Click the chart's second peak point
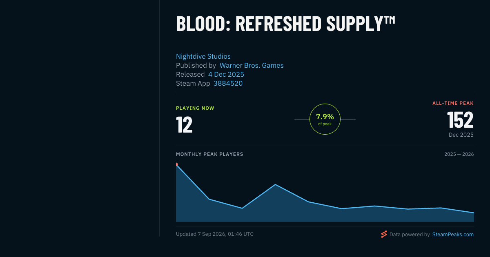Screen dimensions: 490x257 pos(276,184)
